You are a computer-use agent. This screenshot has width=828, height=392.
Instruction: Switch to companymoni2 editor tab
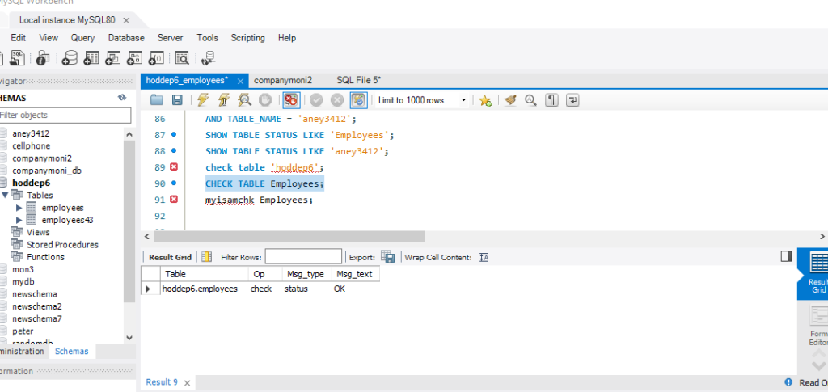tap(283, 80)
